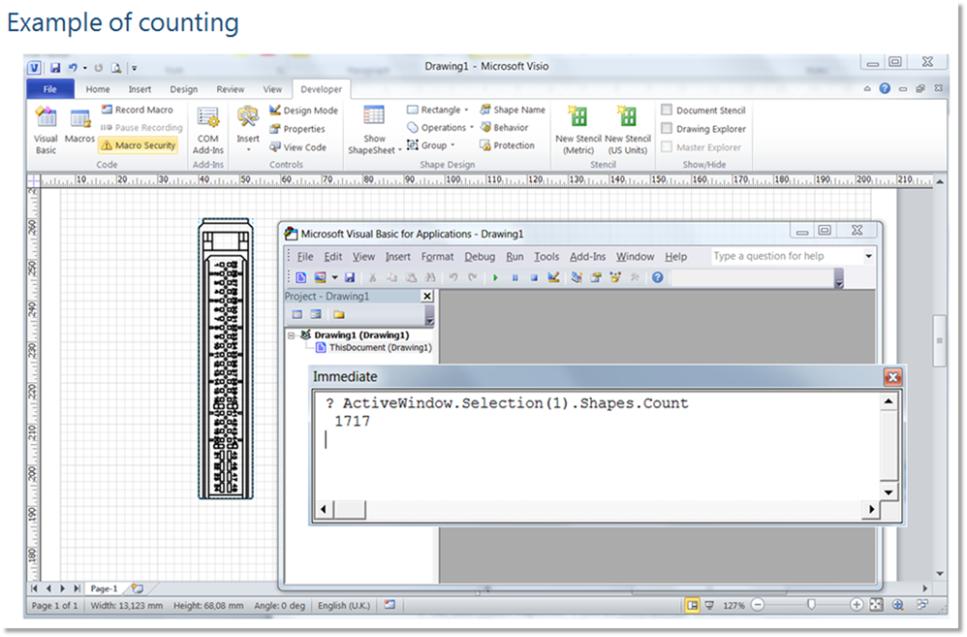Click the zoom slider handle in status bar
This screenshot has height=637, width=967.
click(811, 605)
